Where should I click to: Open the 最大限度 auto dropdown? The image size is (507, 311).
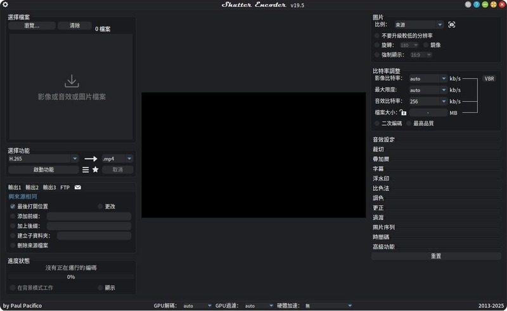428,90
